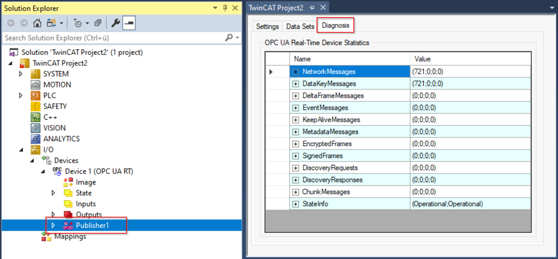Open search options dropdown arrow
Viewport: 558px width, 259px height.
[x=238, y=37]
